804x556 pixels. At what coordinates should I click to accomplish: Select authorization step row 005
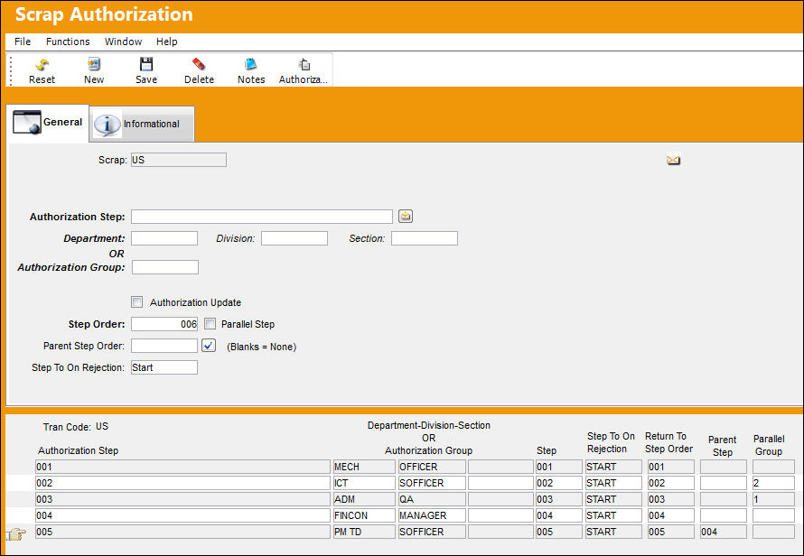(182, 532)
